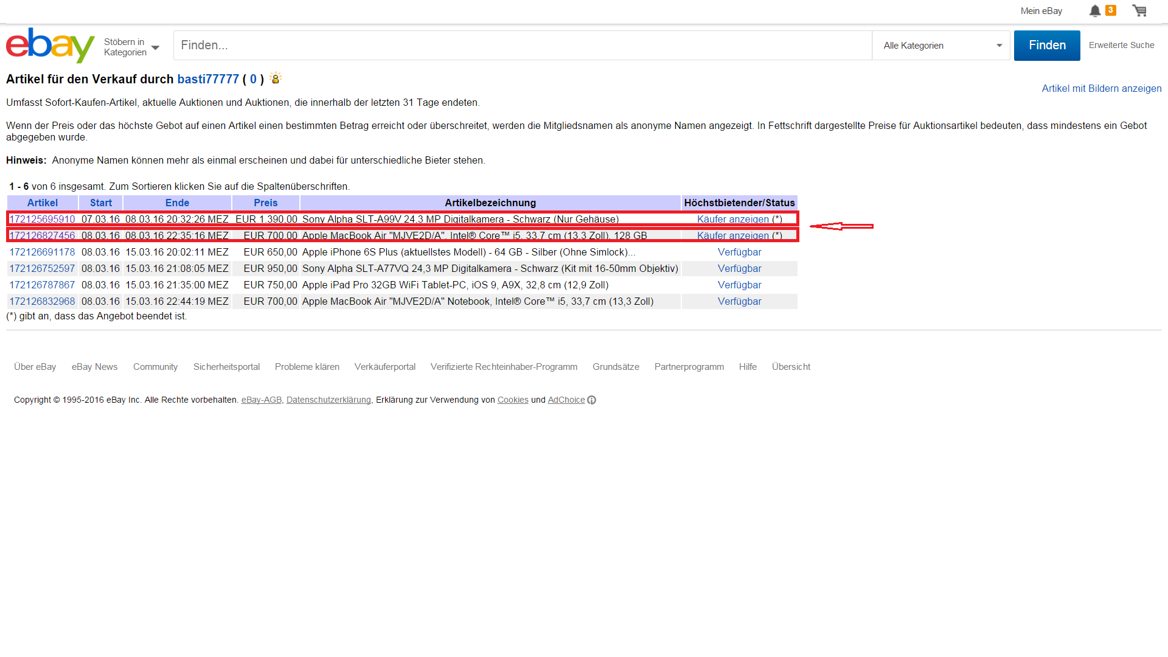
Task: Open Community footer link
Action: pos(155,367)
